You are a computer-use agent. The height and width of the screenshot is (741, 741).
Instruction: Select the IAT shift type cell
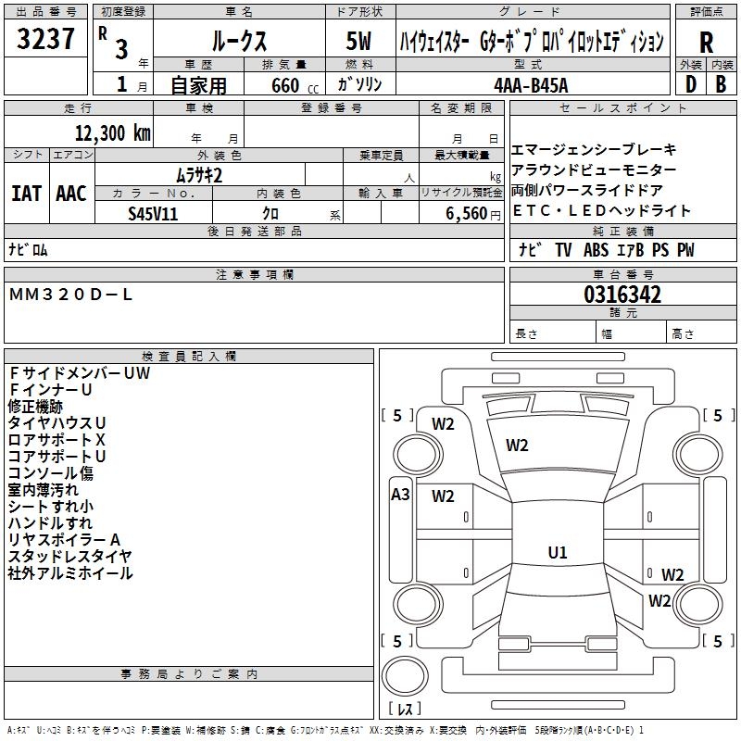pos(27,194)
